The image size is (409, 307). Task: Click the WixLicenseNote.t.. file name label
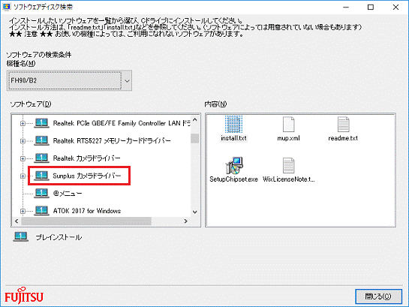coord(288,179)
